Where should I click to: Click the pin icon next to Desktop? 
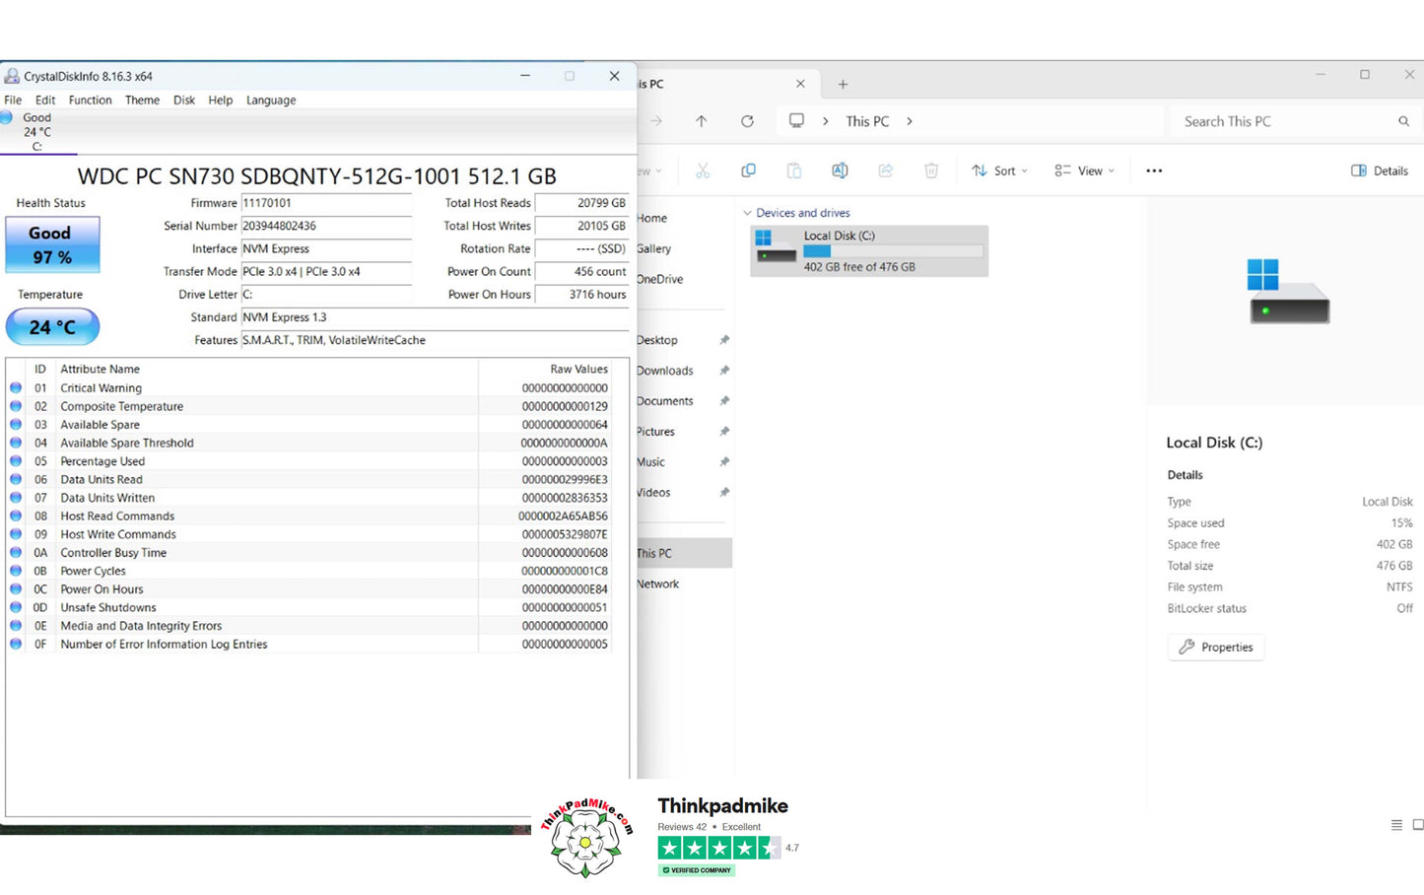coord(724,340)
